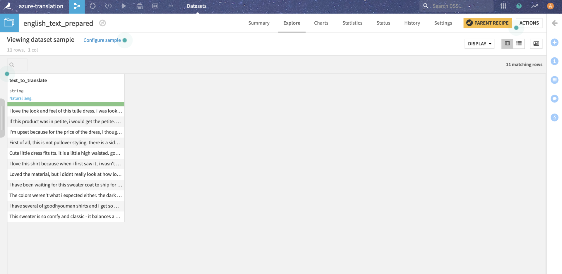562x274 pixels.
Task: Switch to table view layout
Action: pyautogui.click(x=507, y=44)
